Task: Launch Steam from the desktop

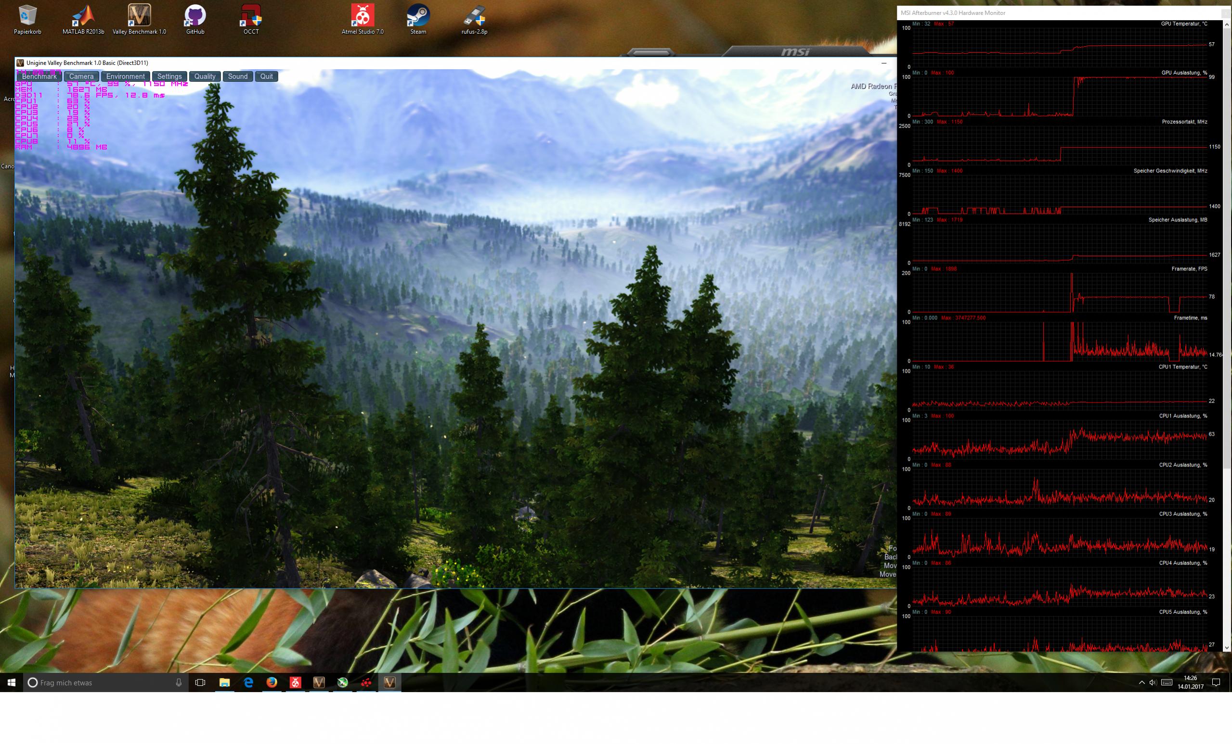Action: click(418, 19)
